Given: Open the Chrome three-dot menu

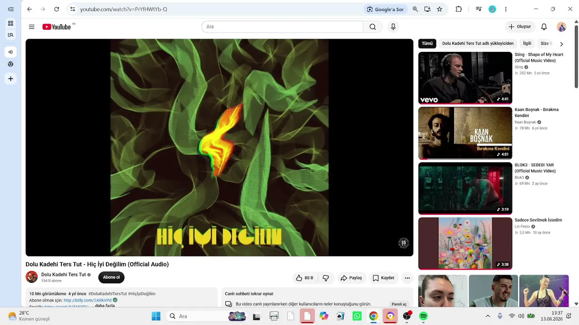Looking at the screenshot, I should pos(506,9).
